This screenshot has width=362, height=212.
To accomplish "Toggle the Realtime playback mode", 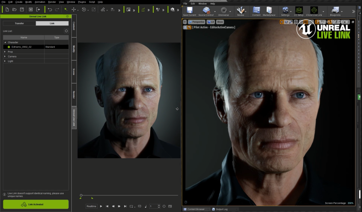I will click(91, 206).
